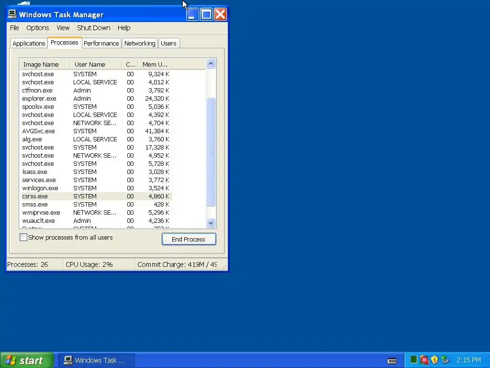Click the Windows Task Manager taskbar button
The image size is (490, 368).
(97, 360)
